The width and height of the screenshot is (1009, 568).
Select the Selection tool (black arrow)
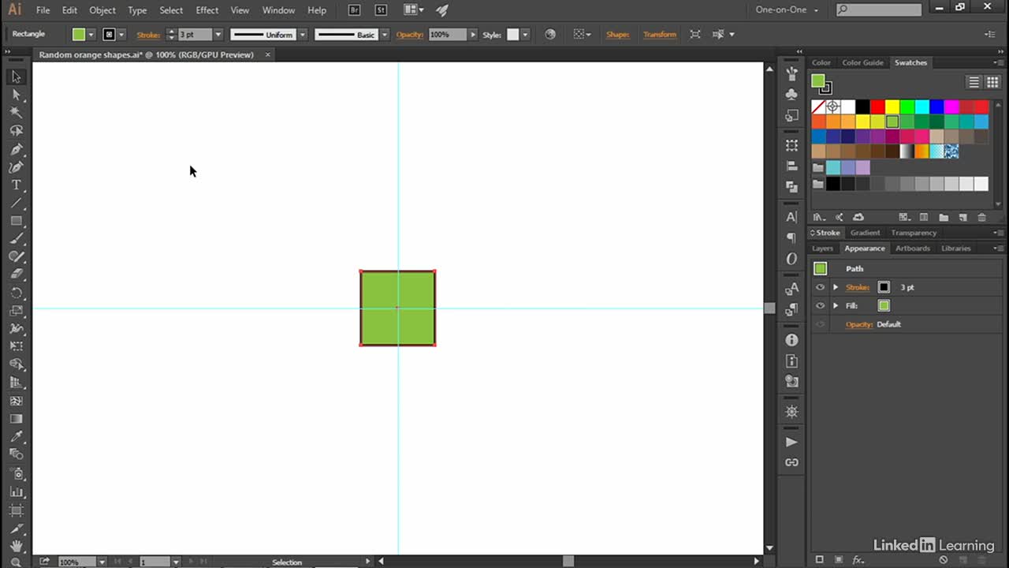tap(16, 77)
